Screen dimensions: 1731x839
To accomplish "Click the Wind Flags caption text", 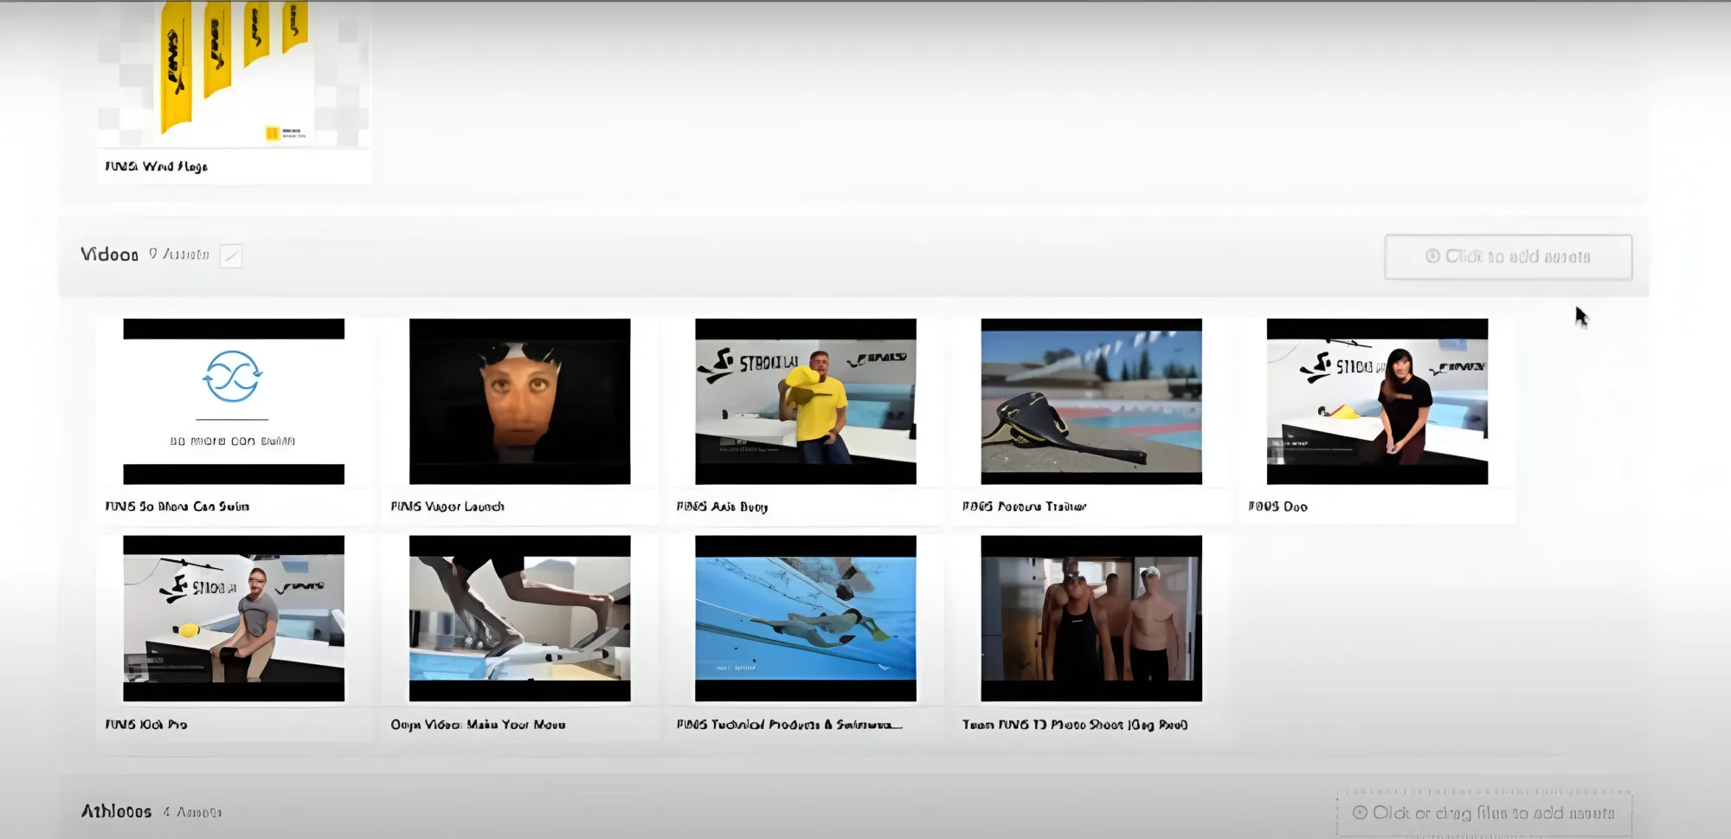I will point(156,166).
